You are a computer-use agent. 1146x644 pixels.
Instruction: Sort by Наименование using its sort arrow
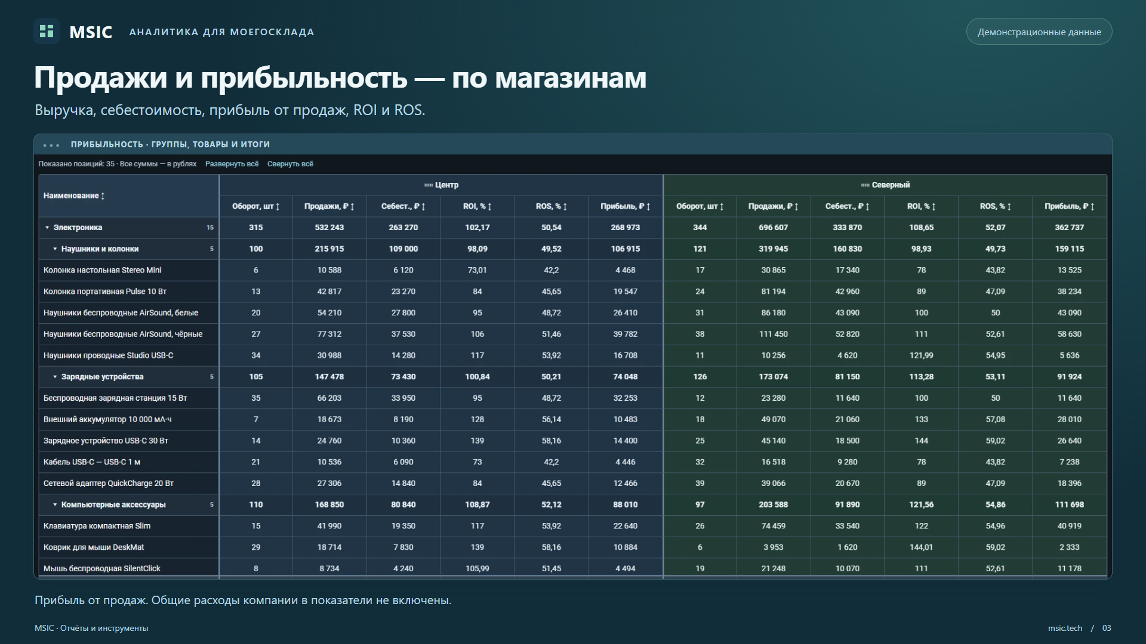pos(103,196)
